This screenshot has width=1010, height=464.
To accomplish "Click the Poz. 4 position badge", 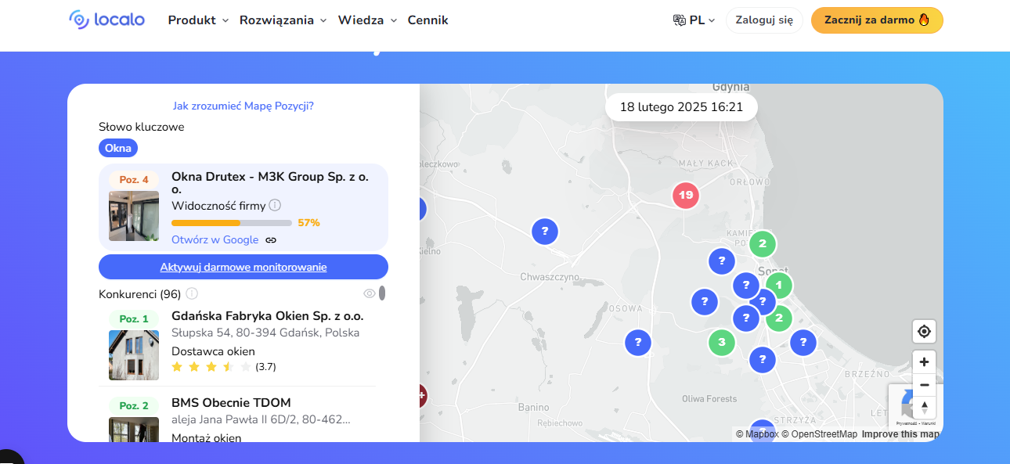I will coord(134,180).
